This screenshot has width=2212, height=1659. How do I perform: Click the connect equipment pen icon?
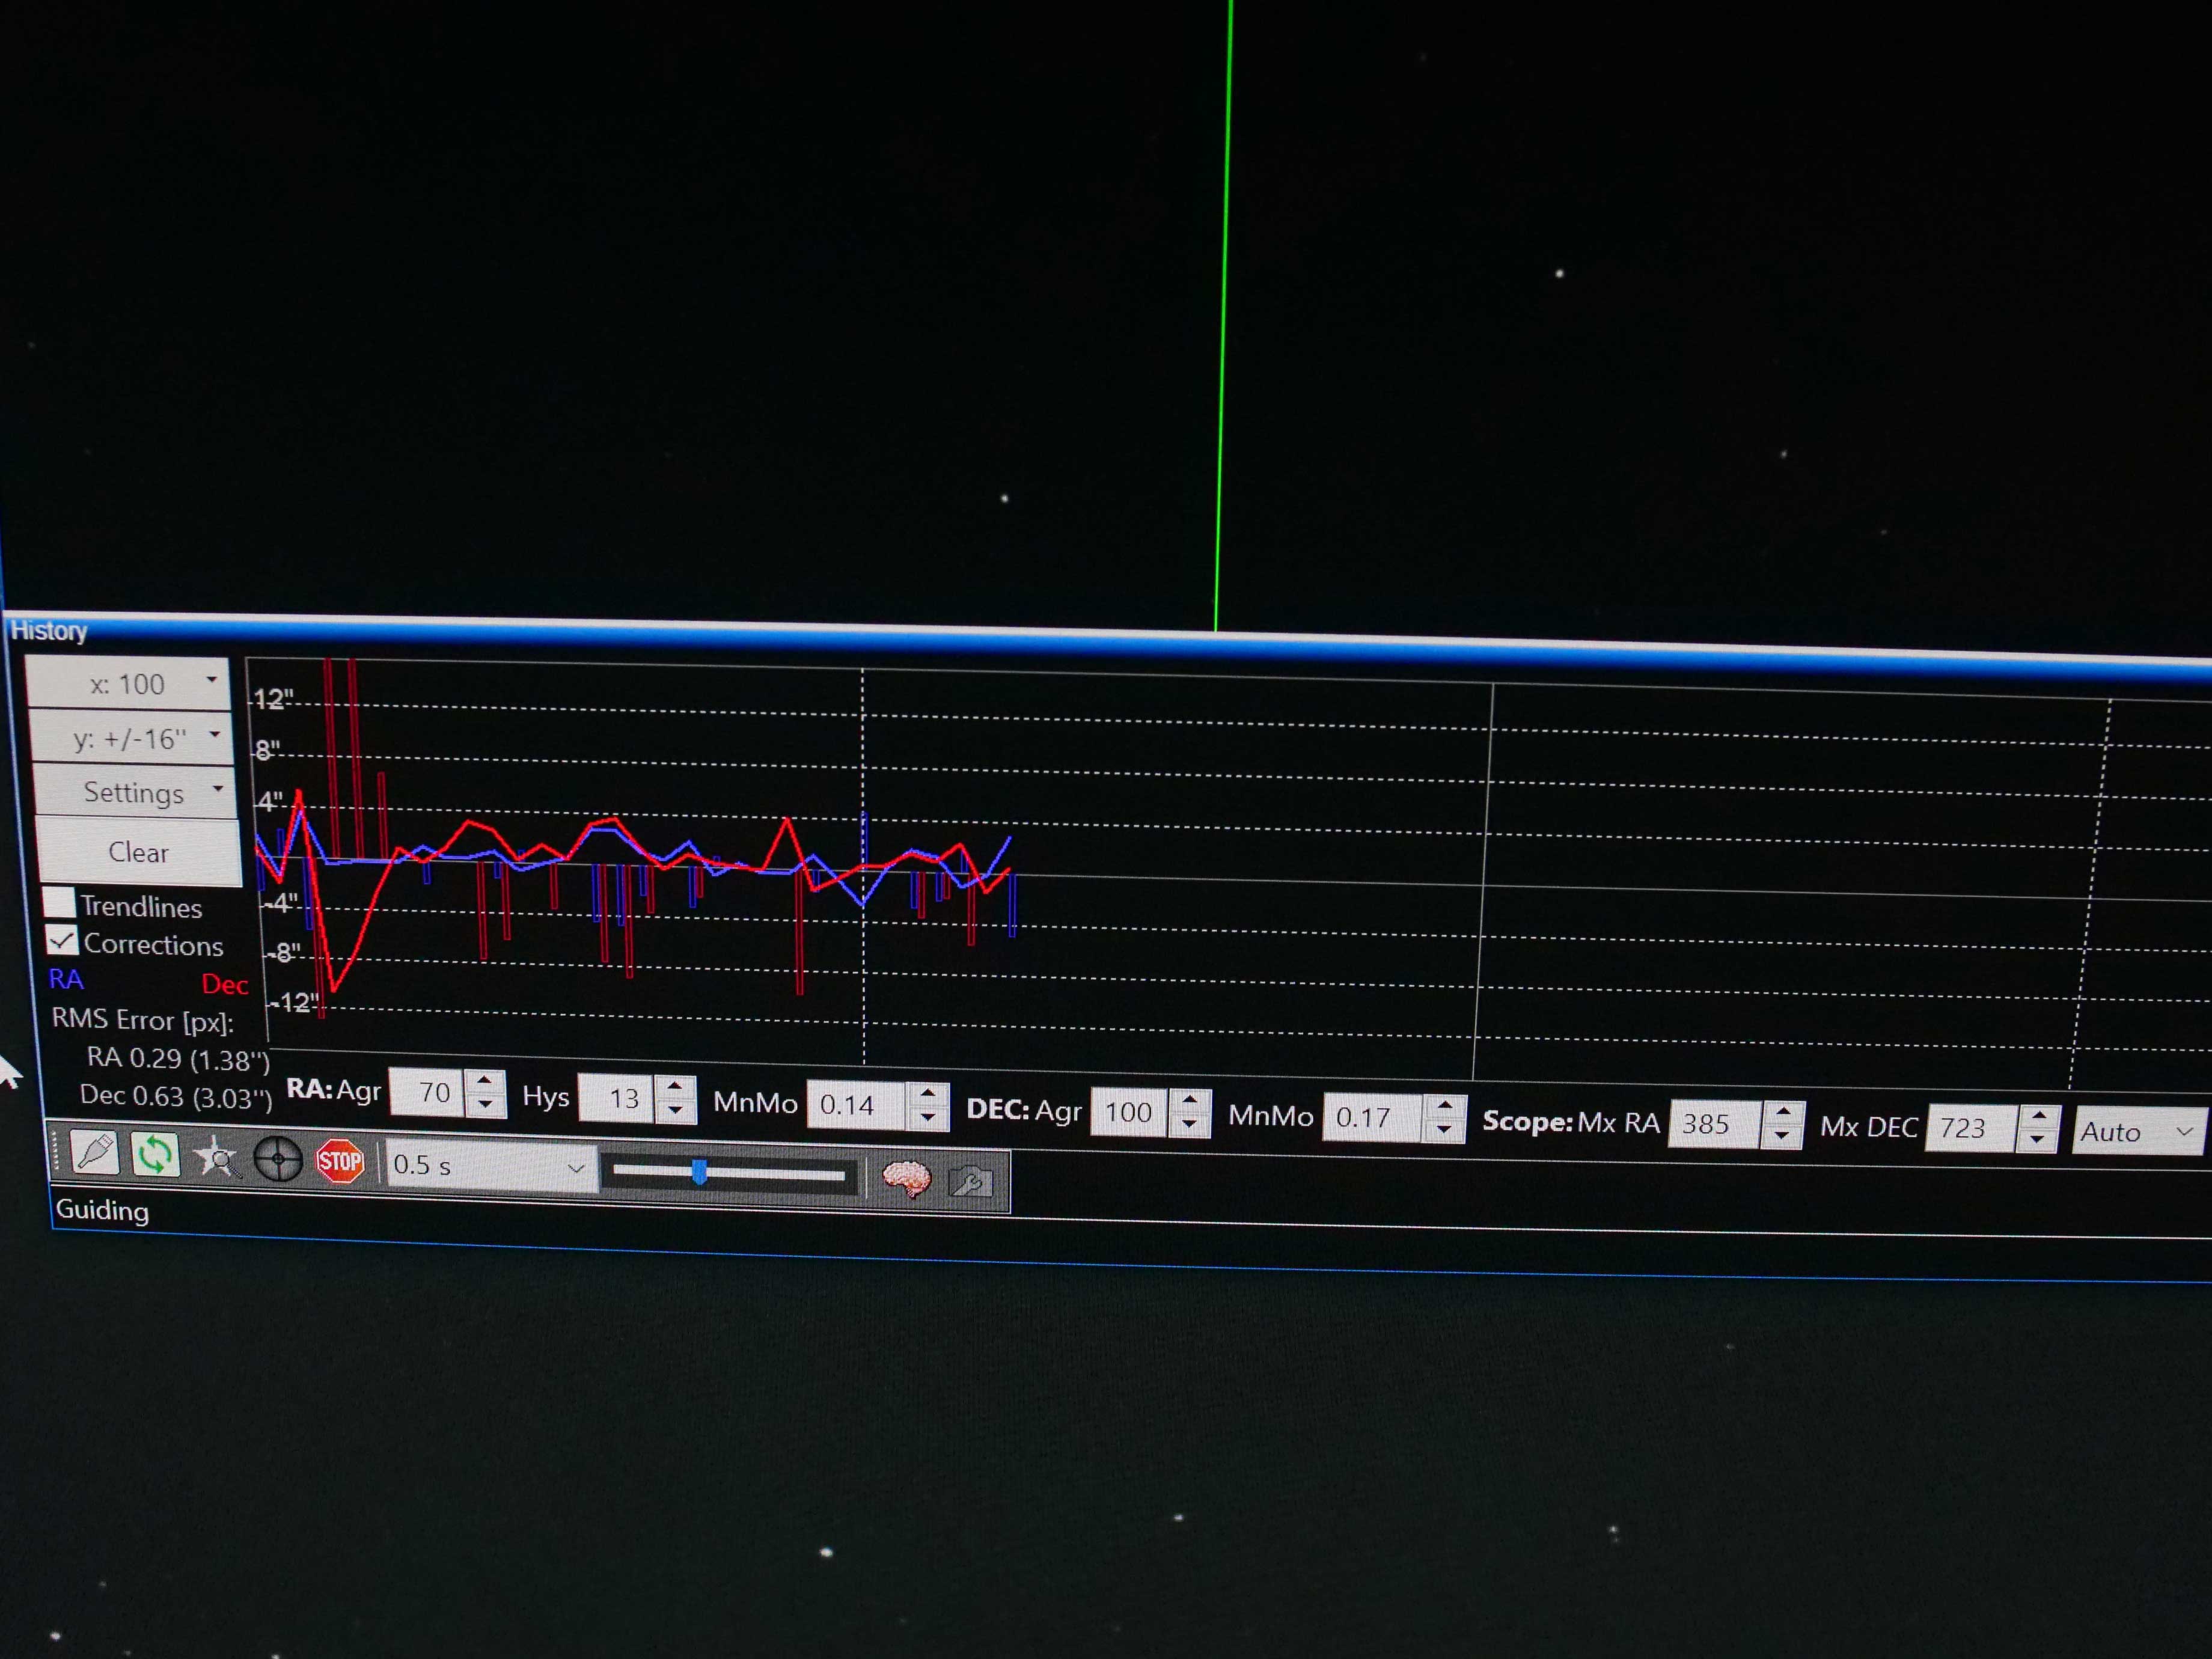[x=95, y=1153]
